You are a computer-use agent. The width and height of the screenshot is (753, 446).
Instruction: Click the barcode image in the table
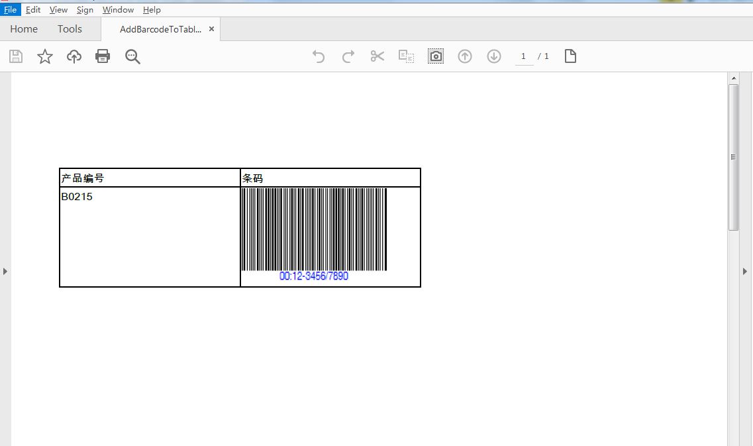(x=314, y=230)
